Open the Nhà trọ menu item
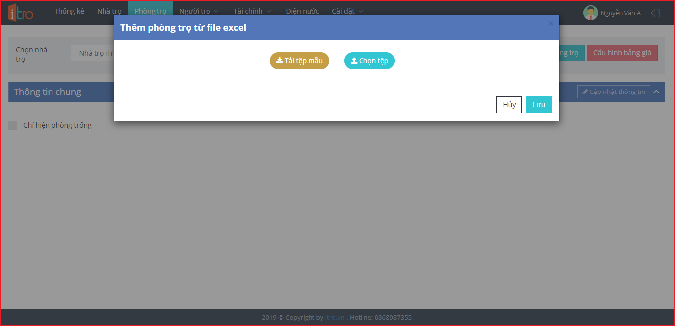Image resolution: width=675 pixels, height=326 pixels. [x=109, y=11]
